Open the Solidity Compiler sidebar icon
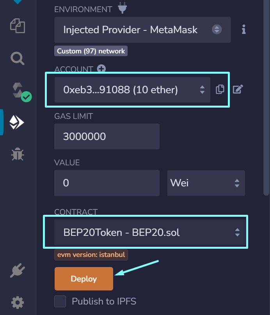This screenshot has height=315, width=270. point(21,92)
